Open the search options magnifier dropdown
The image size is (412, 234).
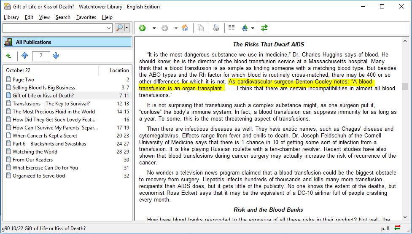coord(127,28)
